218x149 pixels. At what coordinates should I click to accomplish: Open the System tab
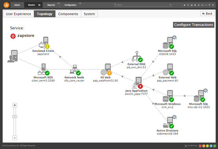click(x=89, y=14)
